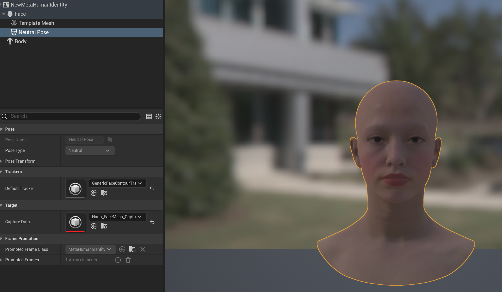Screen dimensions: 502x292
Task: Click the 'Capture Data' property label
Action: (x=18, y=222)
